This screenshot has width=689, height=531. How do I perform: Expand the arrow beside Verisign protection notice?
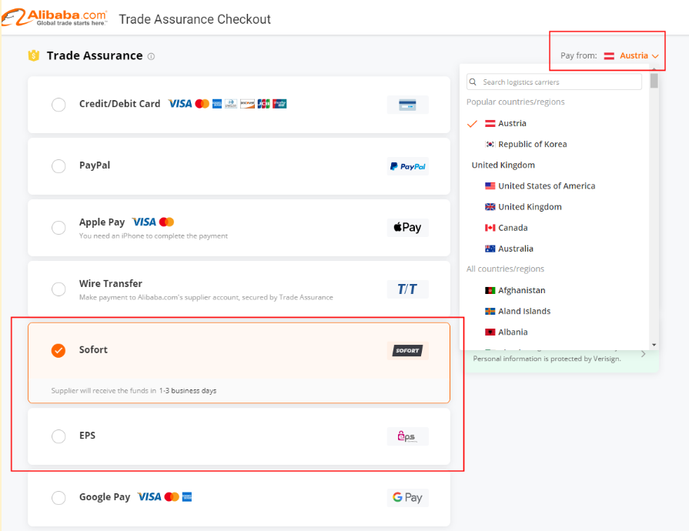tap(644, 354)
